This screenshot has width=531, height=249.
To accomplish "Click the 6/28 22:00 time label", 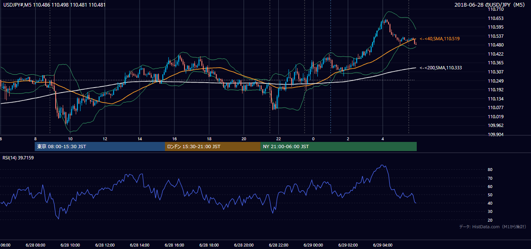I will (278, 245).
